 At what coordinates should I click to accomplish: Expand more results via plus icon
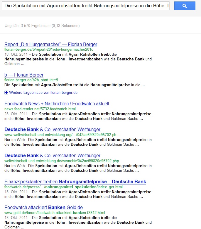pyautogui.click(x=6, y=93)
